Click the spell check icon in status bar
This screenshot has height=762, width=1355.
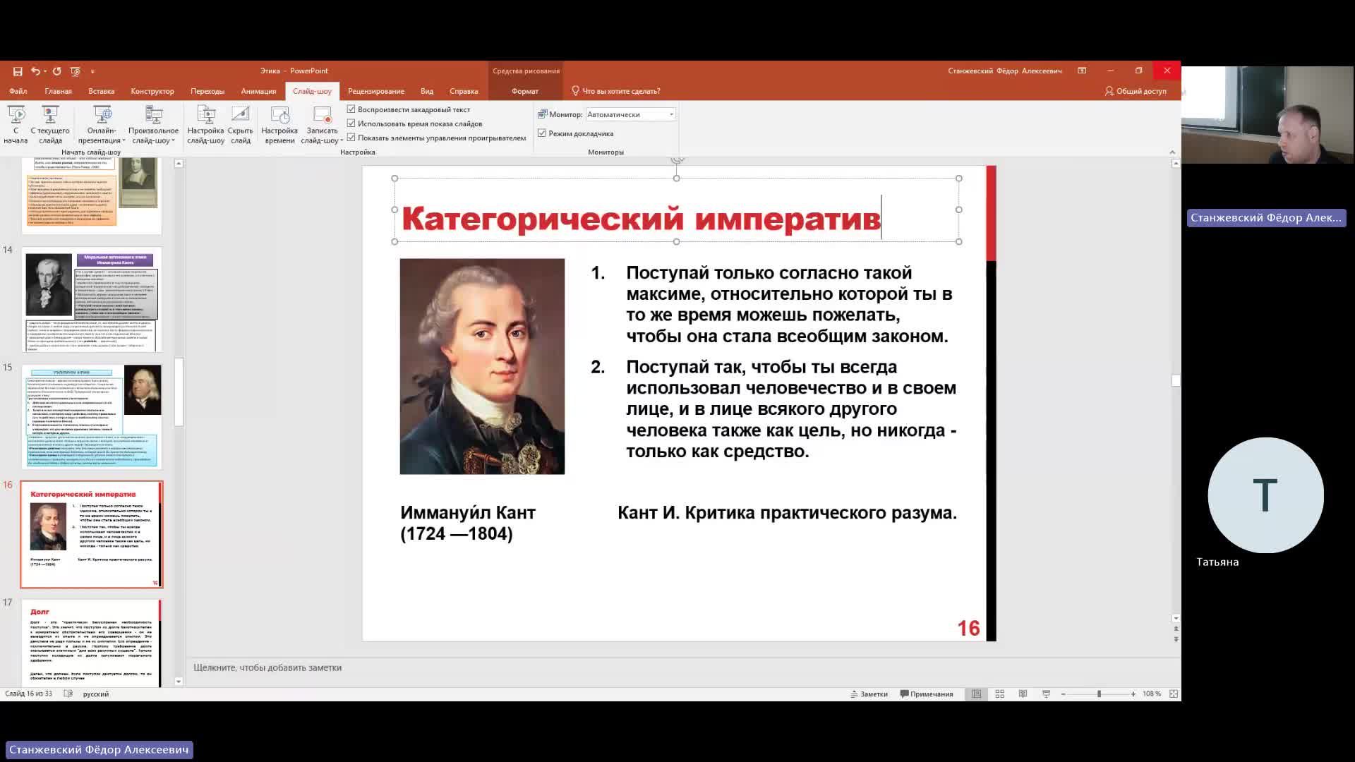[x=68, y=694]
